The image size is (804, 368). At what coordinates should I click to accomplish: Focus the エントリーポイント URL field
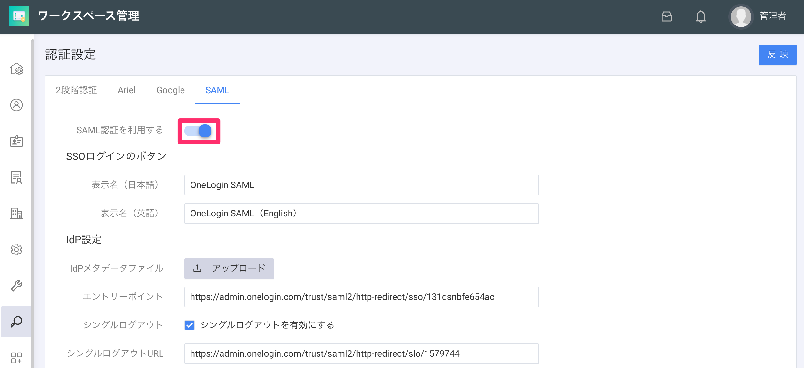tap(361, 297)
